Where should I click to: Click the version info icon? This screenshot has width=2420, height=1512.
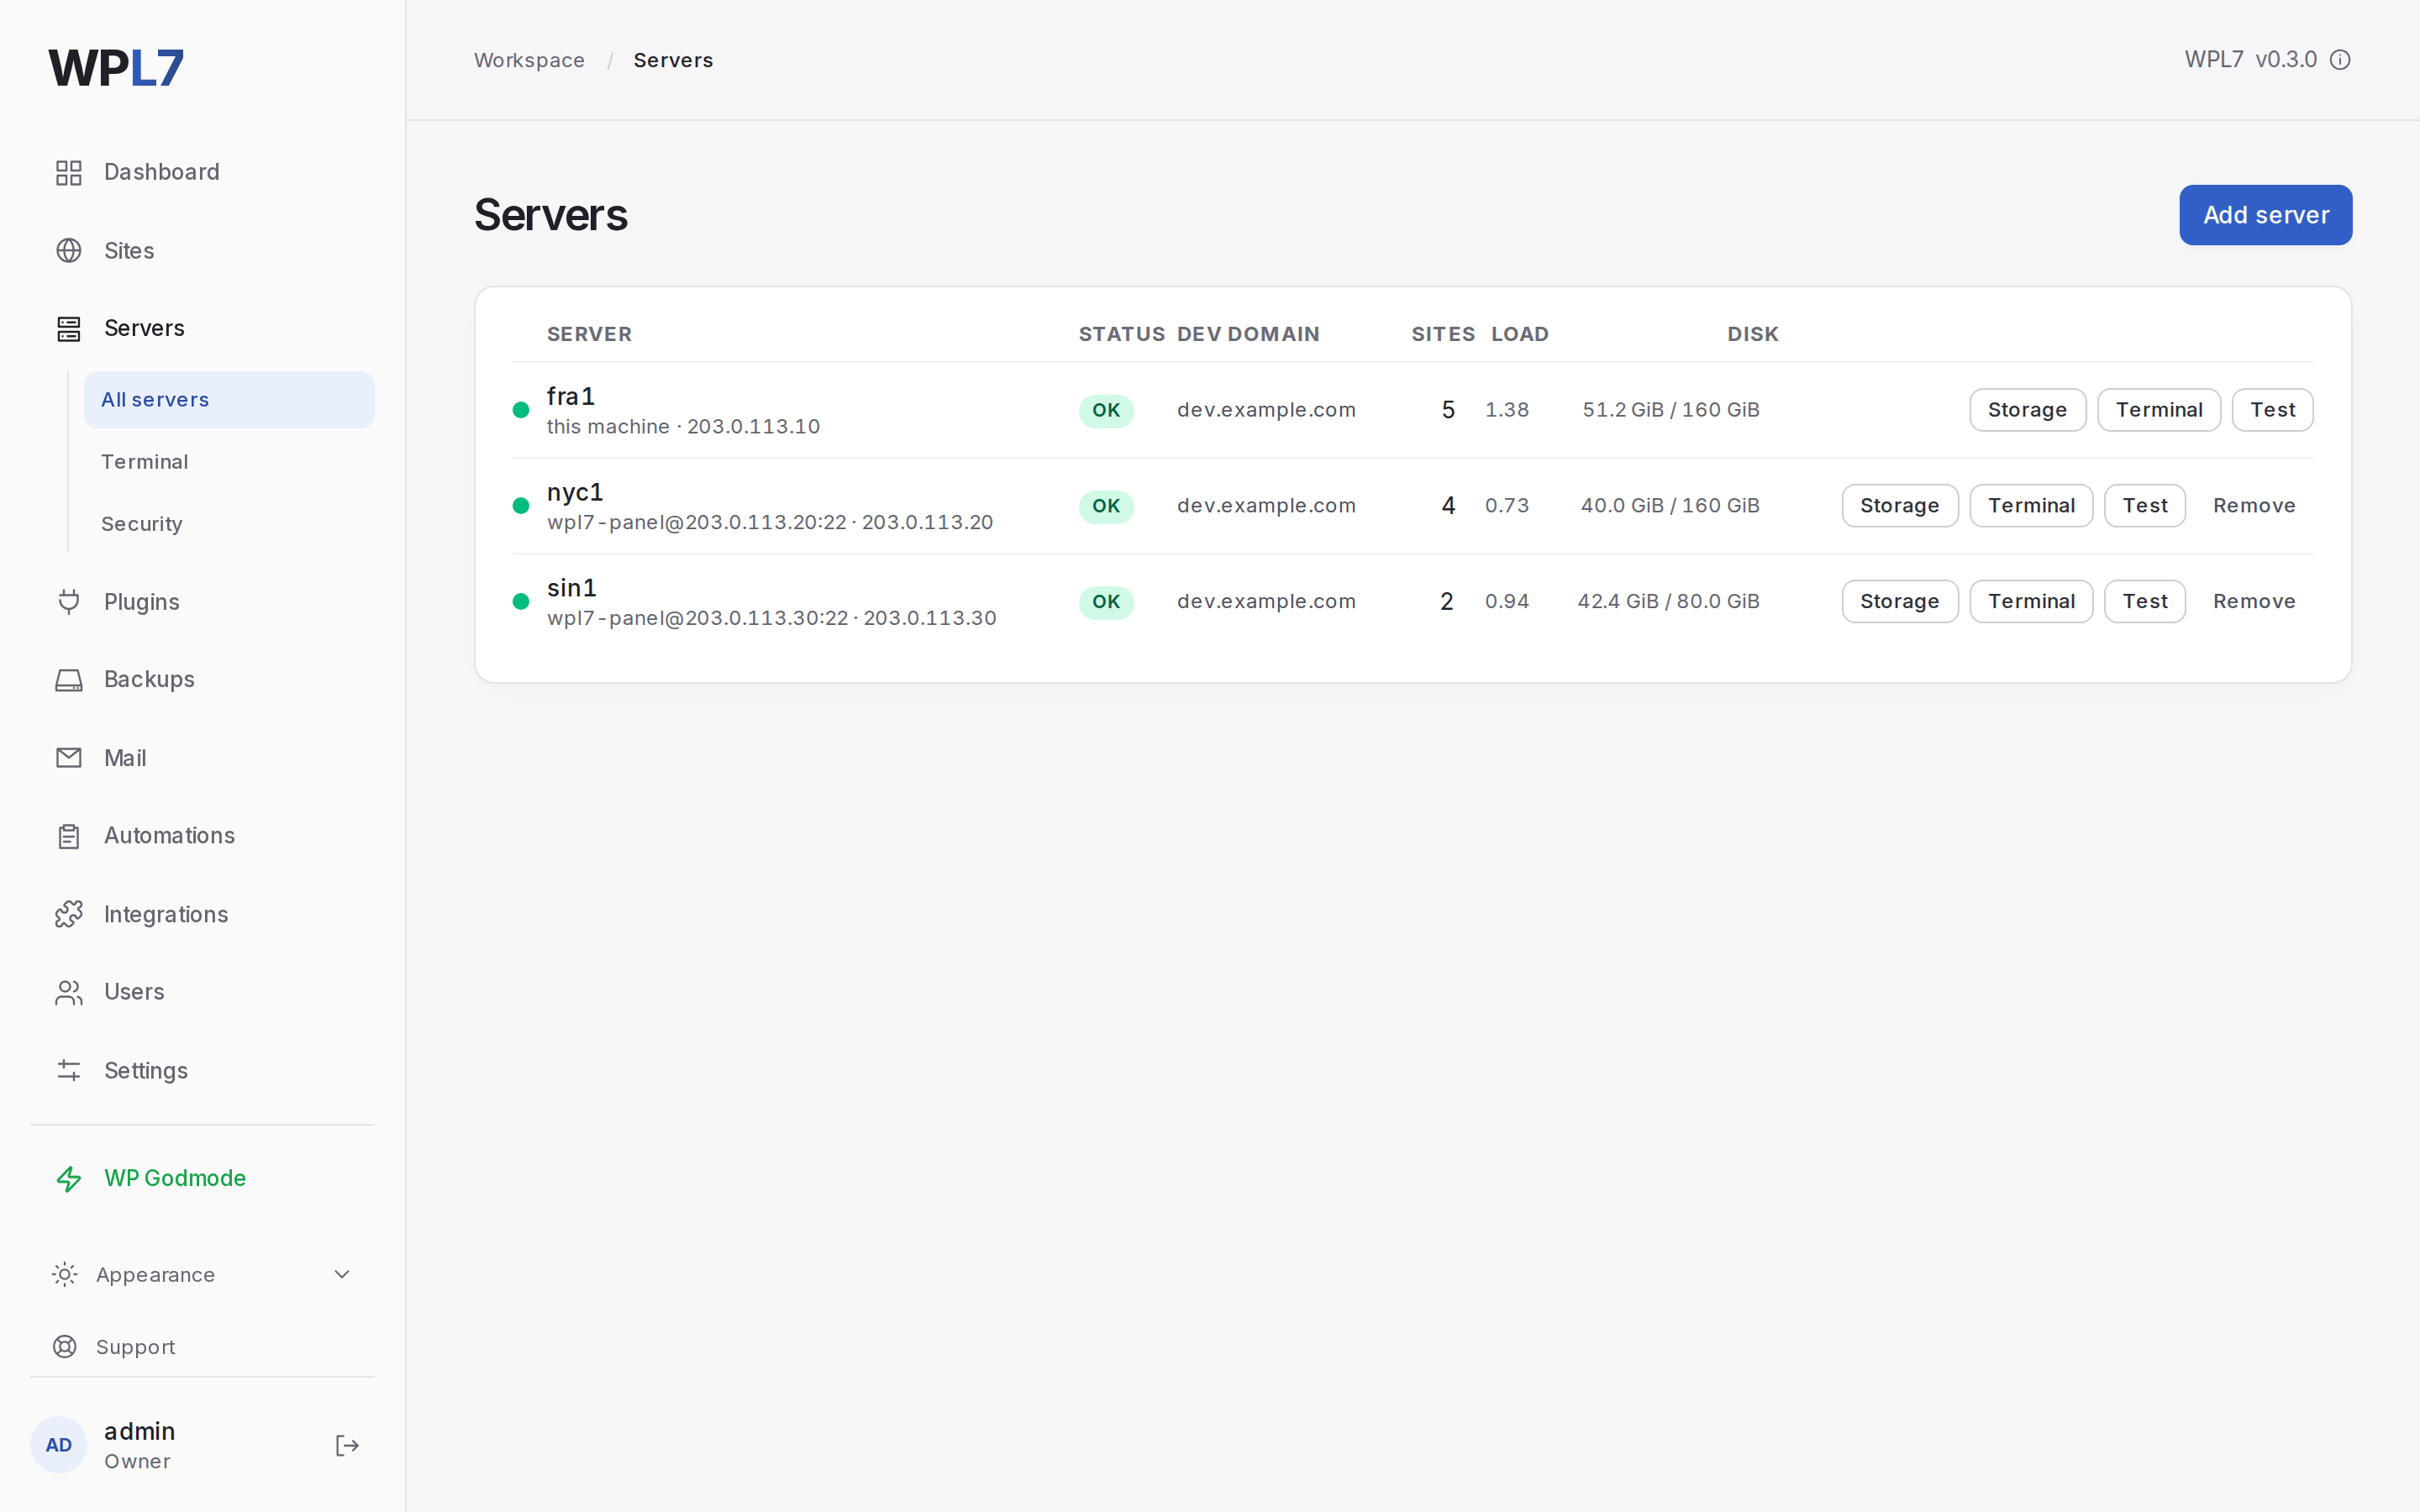2340,60
